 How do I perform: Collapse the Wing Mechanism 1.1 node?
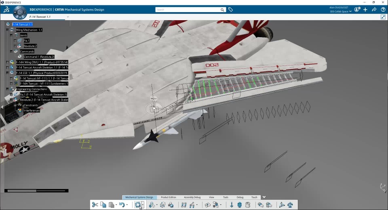7,29
